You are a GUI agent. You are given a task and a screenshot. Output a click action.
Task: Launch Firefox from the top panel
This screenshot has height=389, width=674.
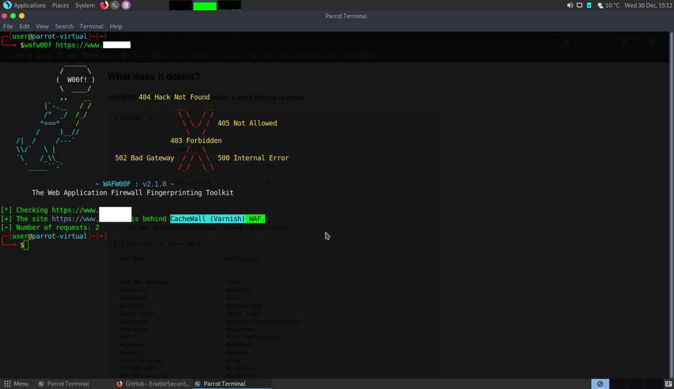click(x=104, y=5)
